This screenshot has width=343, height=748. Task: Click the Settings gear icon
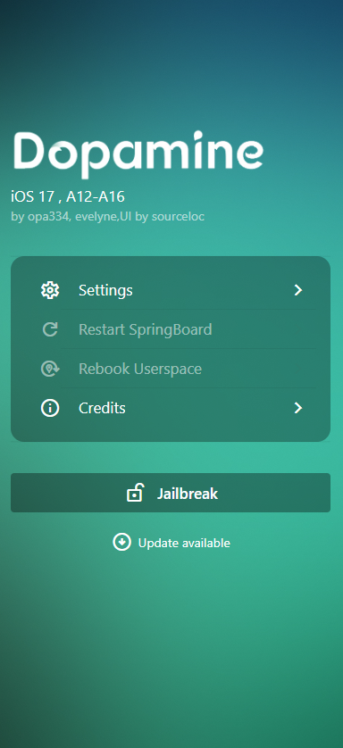50,290
